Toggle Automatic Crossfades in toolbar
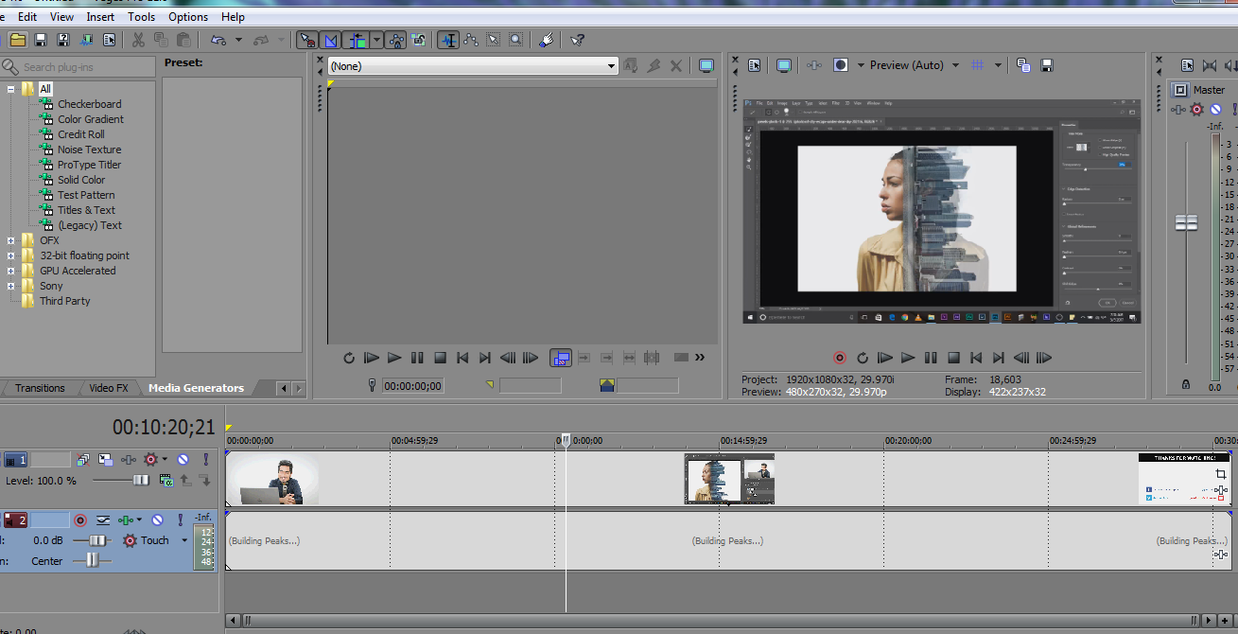Screen dimensions: 1238x634 (330, 40)
